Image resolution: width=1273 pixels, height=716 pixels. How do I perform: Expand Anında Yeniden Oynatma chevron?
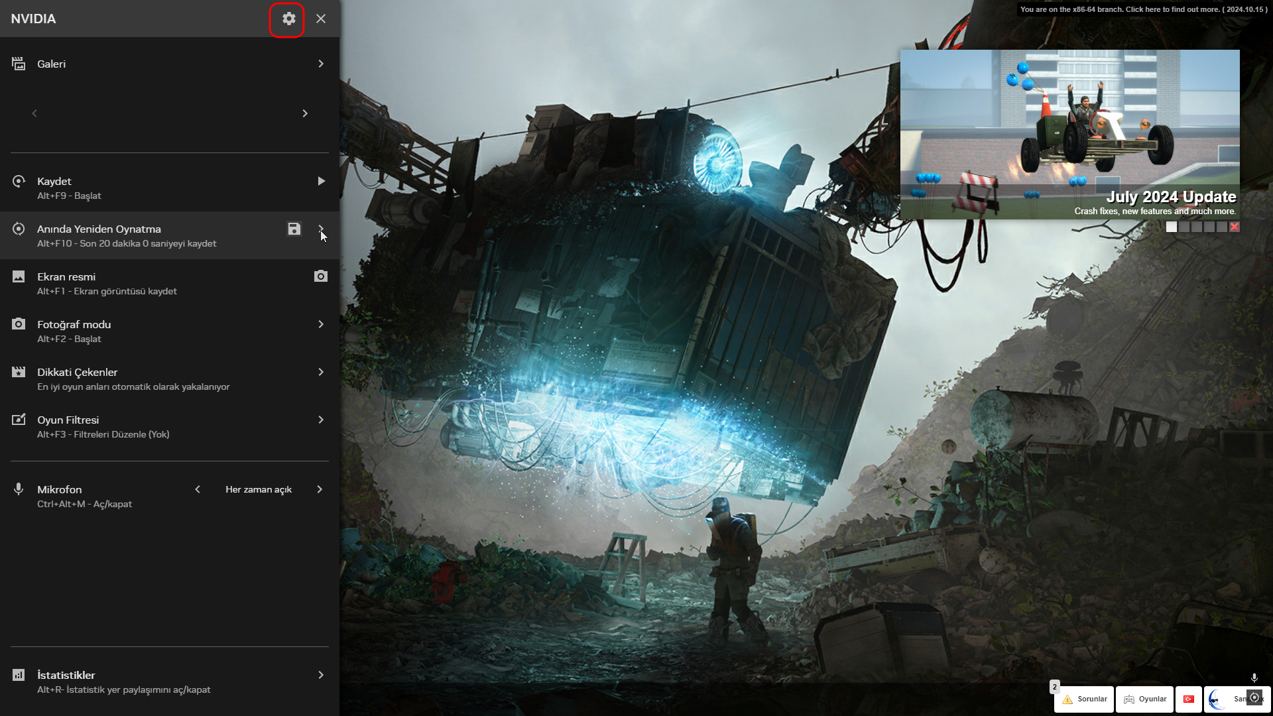[x=321, y=229]
